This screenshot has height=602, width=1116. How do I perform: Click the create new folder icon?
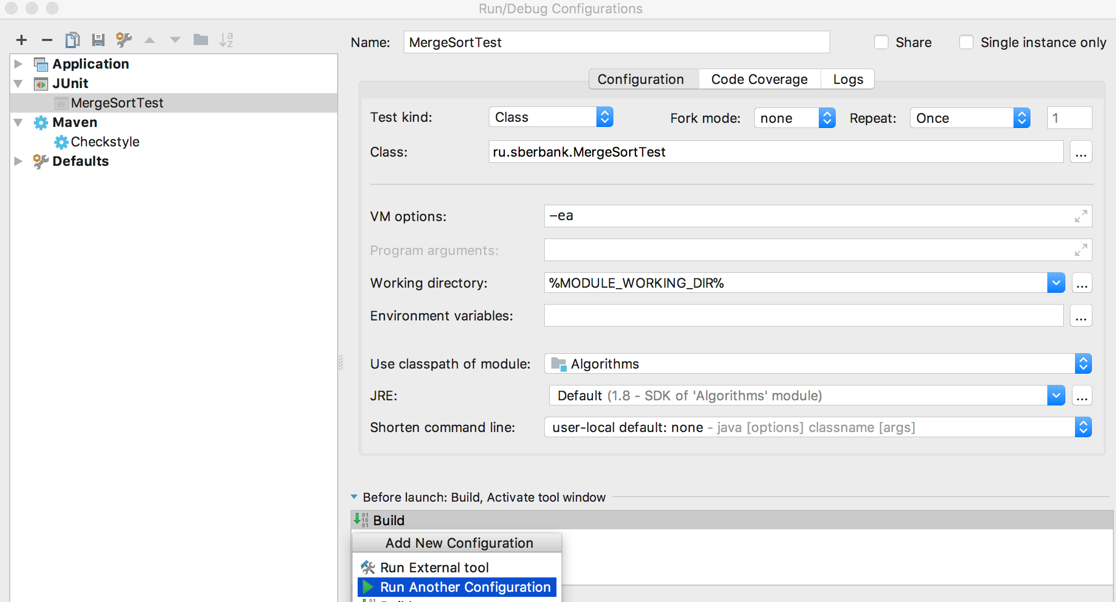click(x=200, y=40)
